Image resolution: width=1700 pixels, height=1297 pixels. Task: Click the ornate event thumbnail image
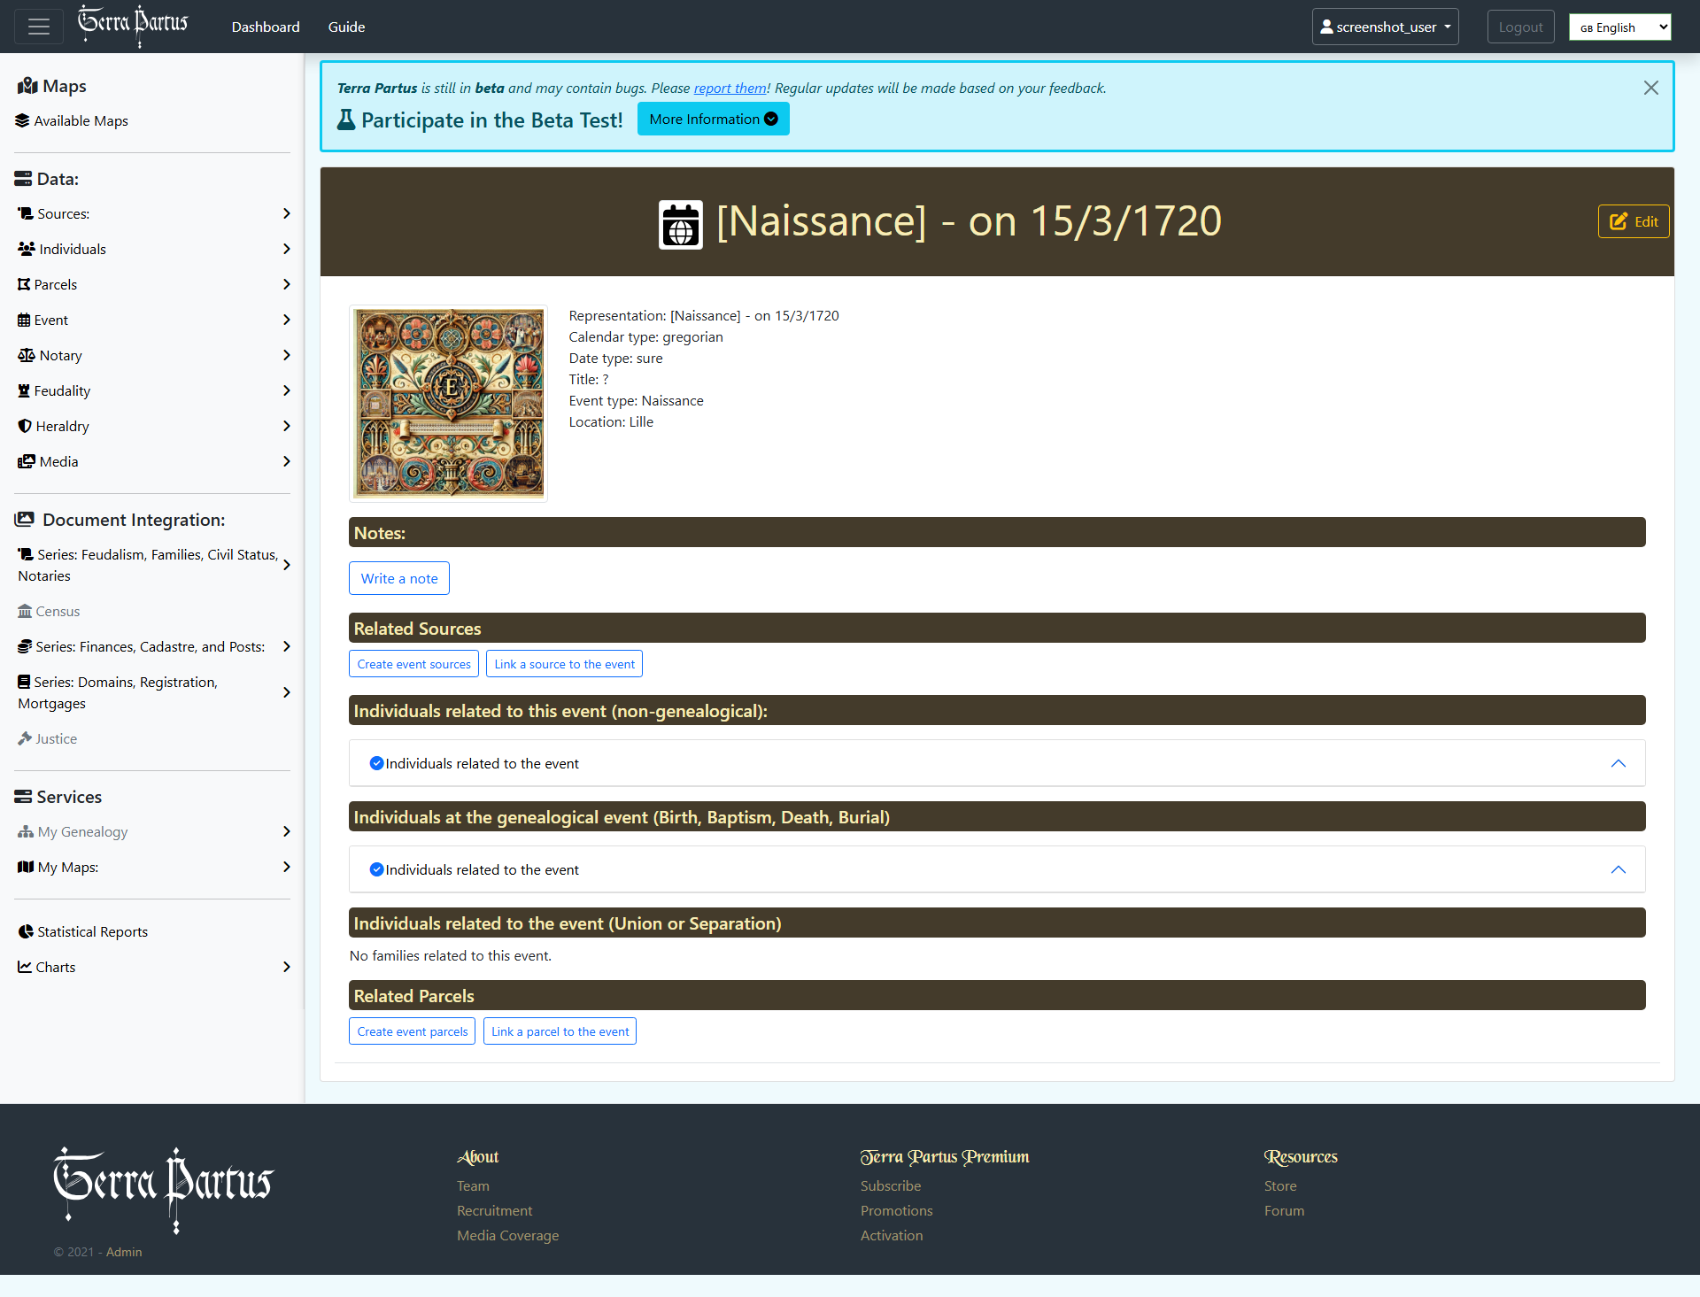pos(449,403)
